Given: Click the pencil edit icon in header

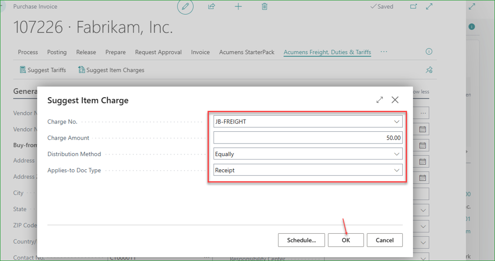Looking at the screenshot, I should 185,6.
